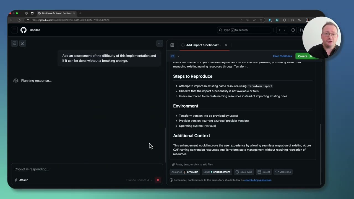Click the Environment heading
This screenshot has width=354, height=199.
coord(186,106)
